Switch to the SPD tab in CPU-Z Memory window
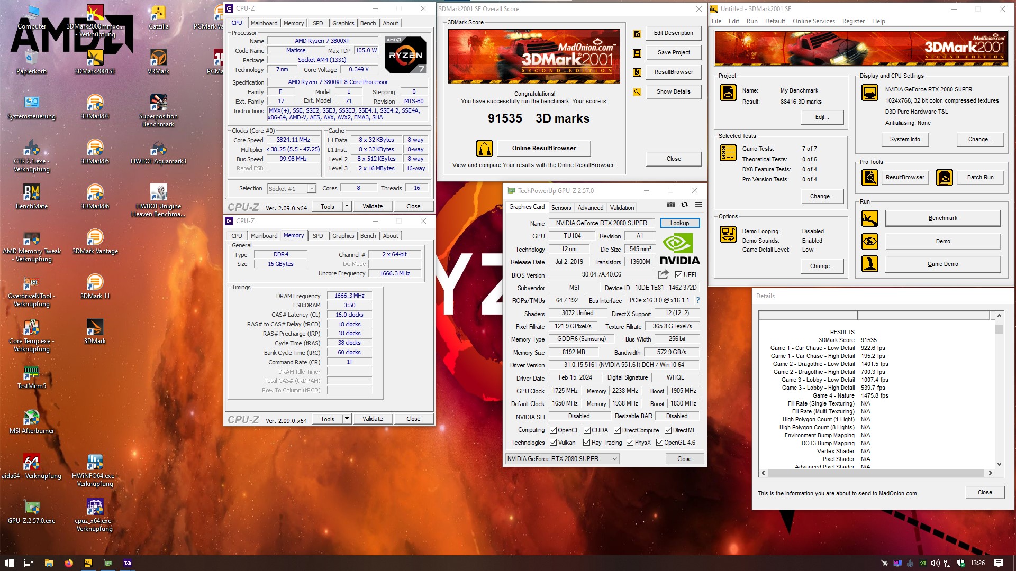This screenshot has height=571, width=1016. coord(317,236)
